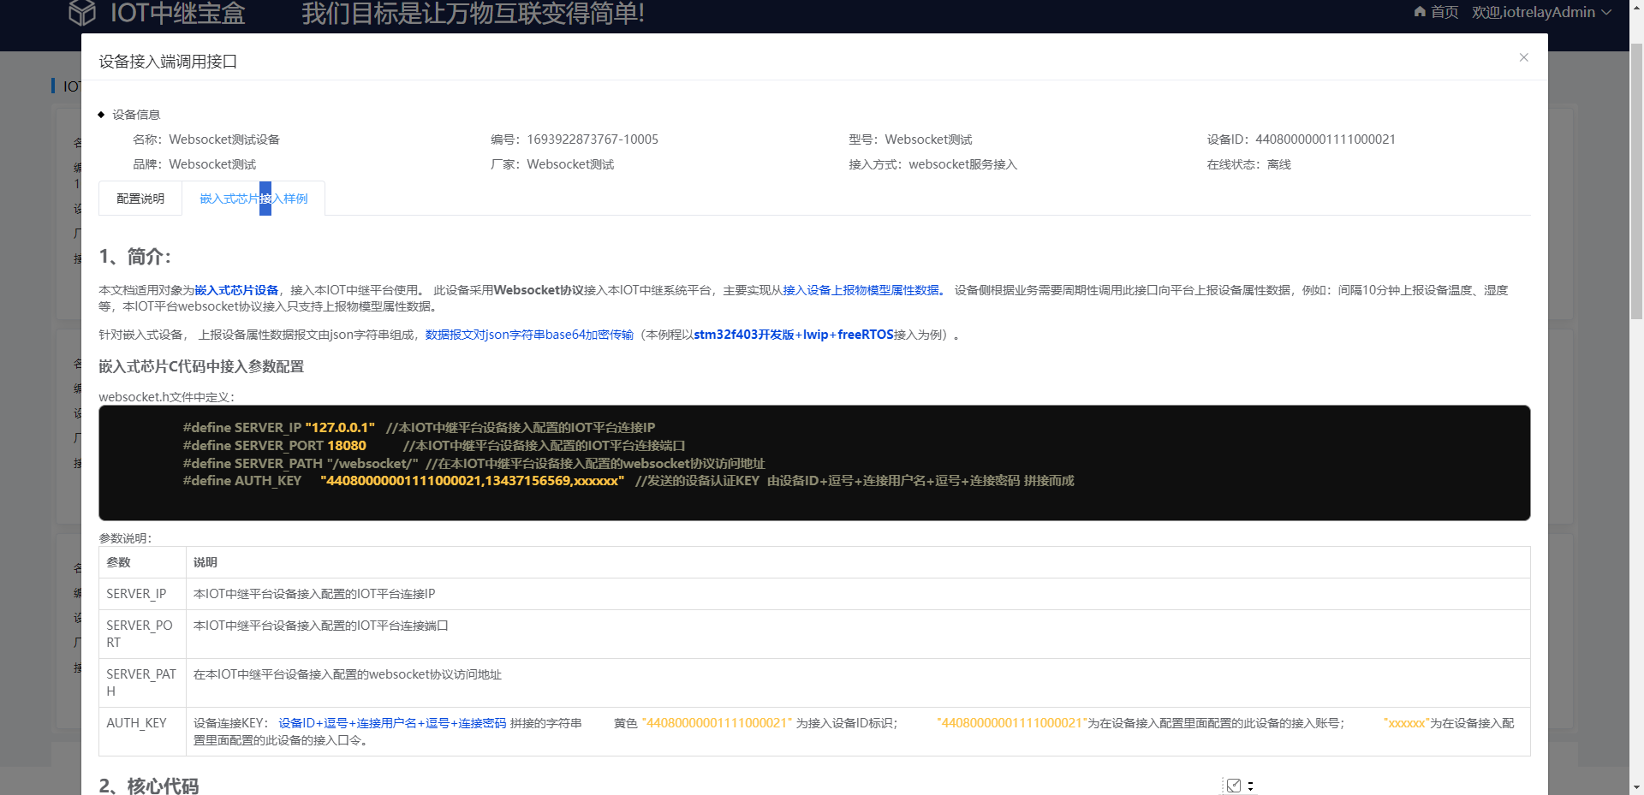The height and width of the screenshot is (795, 1644).
Task: Click the home icon beside 首页
Action: (1420, 12)
